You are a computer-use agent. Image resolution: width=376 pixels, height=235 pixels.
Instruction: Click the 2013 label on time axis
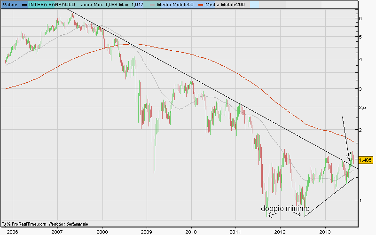tap(325, 231)
